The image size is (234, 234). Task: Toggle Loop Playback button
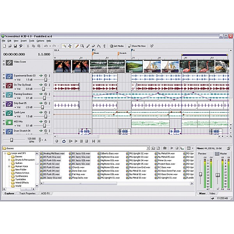pyautogui.click(x=64, y=141)
